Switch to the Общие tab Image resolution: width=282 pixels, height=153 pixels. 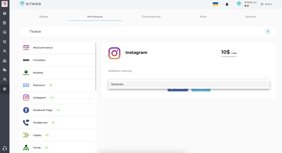click(43, 17)
